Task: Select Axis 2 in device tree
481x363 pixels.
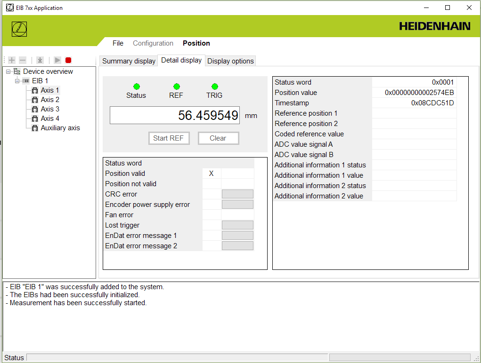Action: point(50,100)
